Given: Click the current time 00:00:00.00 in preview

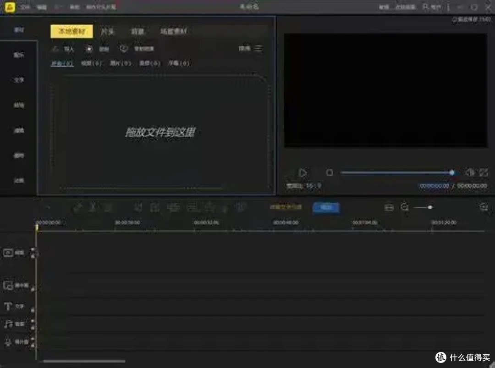Looking at the screenshot, I should [434, 186].
